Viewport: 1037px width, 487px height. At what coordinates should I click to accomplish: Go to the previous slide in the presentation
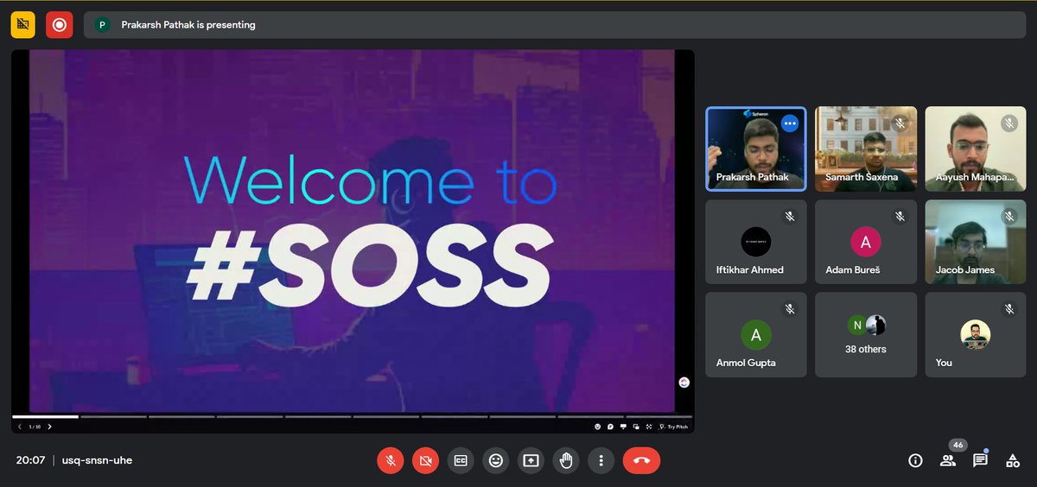click(x=20, y=427)
